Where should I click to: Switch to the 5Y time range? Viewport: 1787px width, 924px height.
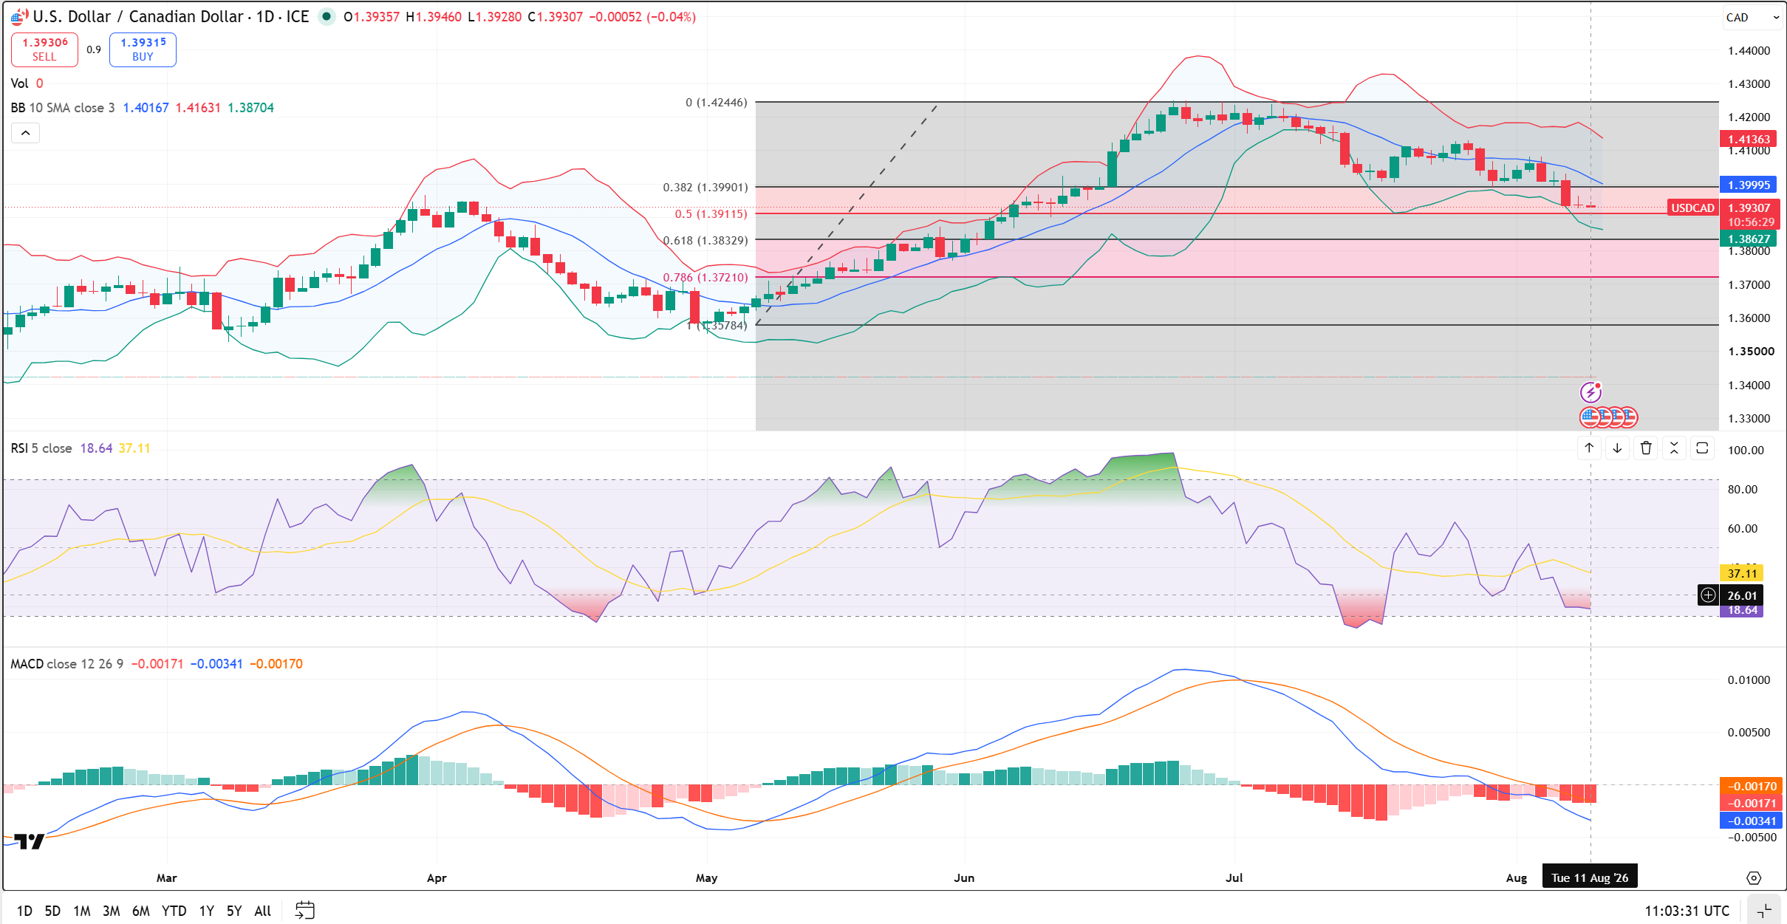[x=233, y=911]
